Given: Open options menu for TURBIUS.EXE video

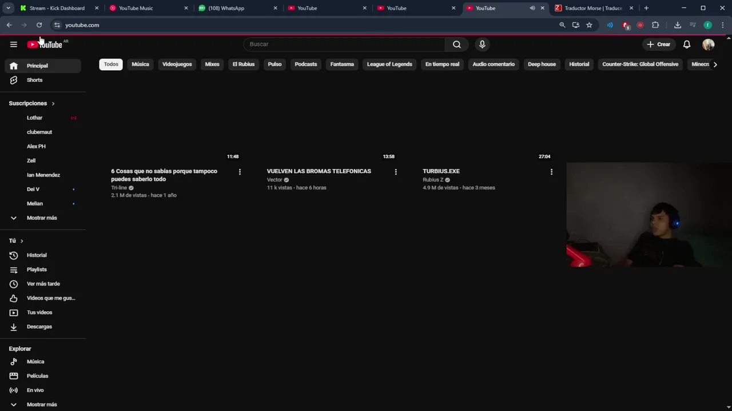Looking at the screenshot, I should click(551, 171).
